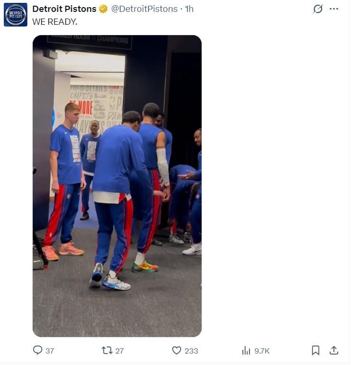Click the Grok explain-post icon

coord(317,9)
